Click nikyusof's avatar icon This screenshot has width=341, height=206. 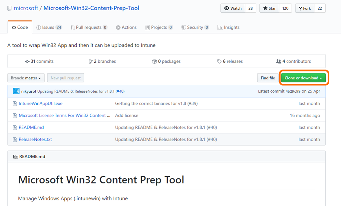pyautogui.click(x=16, y=91)
